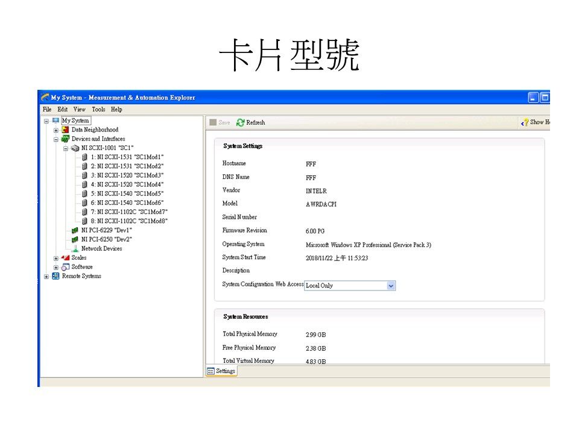This screenshot has height=434, width=579.
Task: Select Software tree item
Action: [82, 267]
